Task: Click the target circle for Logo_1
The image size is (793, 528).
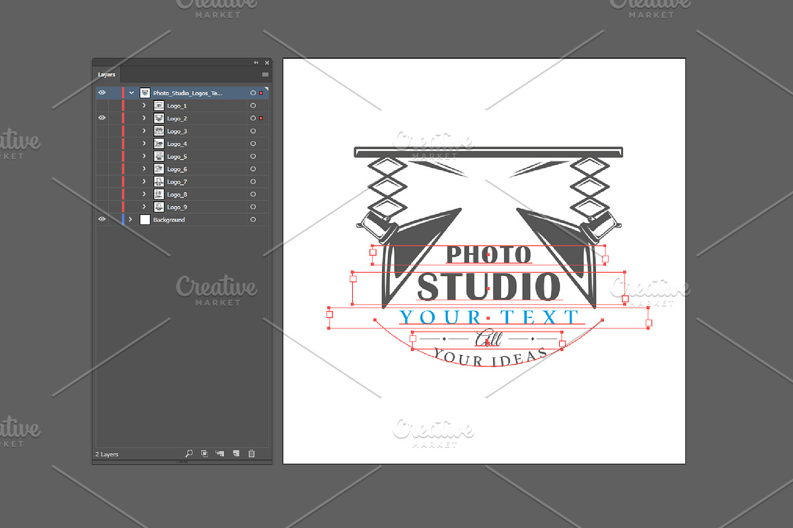Action: click(x=253, y=106)
